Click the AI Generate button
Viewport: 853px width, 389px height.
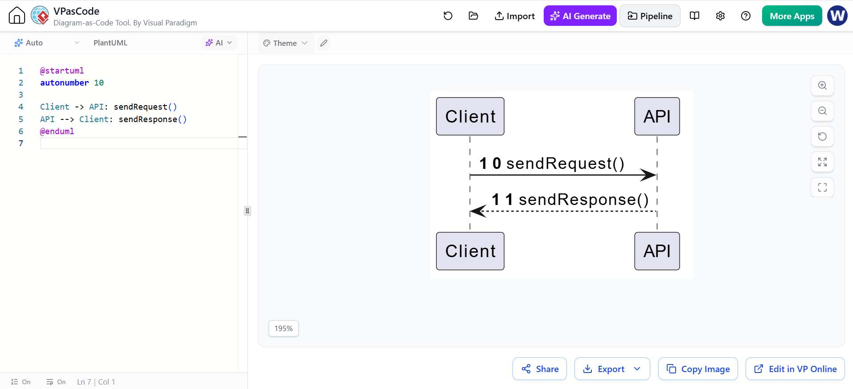click(580, 16)
